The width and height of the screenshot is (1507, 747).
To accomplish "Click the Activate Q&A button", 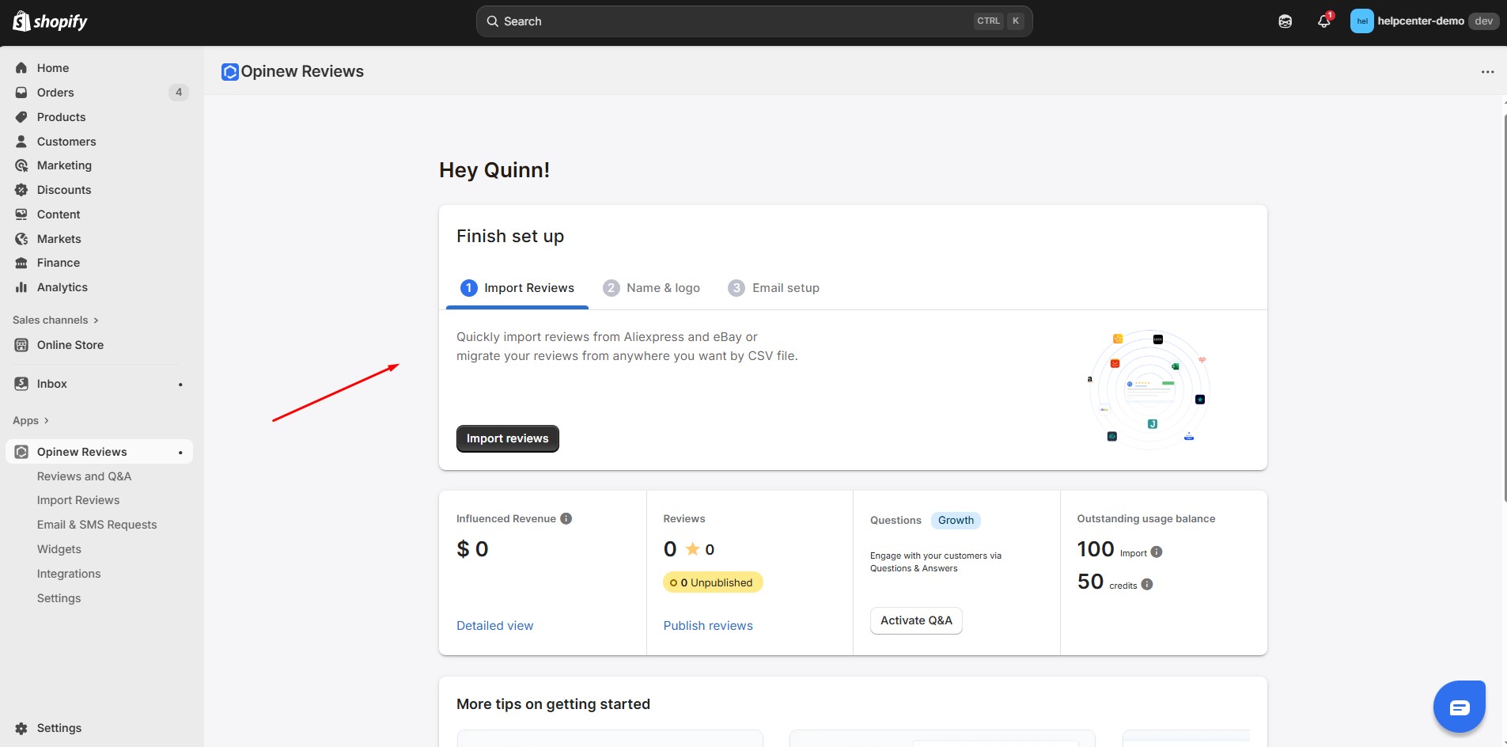I will coord(916,620).
